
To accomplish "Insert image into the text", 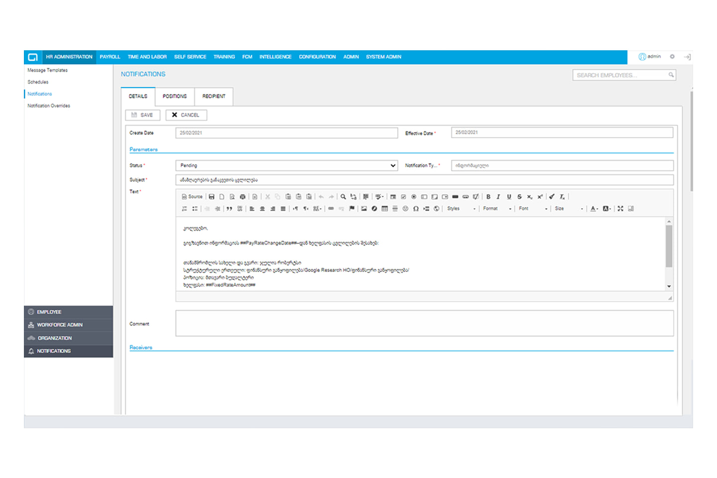I will tap(364, 209).
